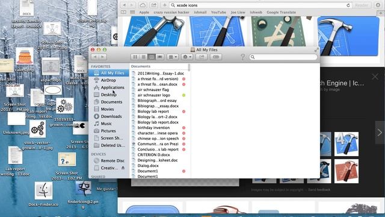Select All My Files in sidebar
The image size is (385, 217).
pos(109,73)
